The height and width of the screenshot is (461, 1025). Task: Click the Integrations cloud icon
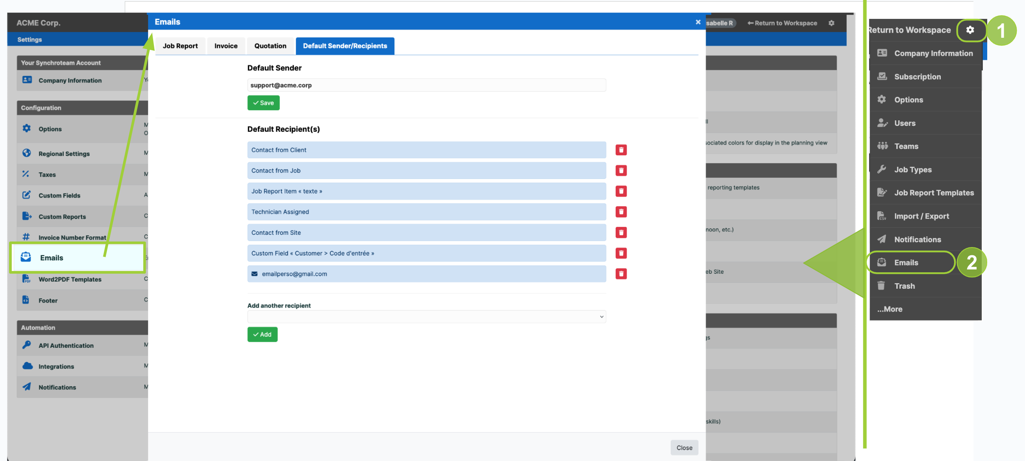click(28, 366)
